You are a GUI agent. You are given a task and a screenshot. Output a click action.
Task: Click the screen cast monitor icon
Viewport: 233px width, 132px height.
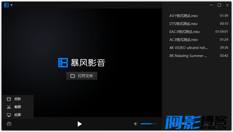[x=9, y=115]
